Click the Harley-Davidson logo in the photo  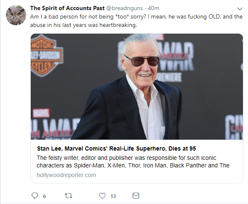point(47,55)
